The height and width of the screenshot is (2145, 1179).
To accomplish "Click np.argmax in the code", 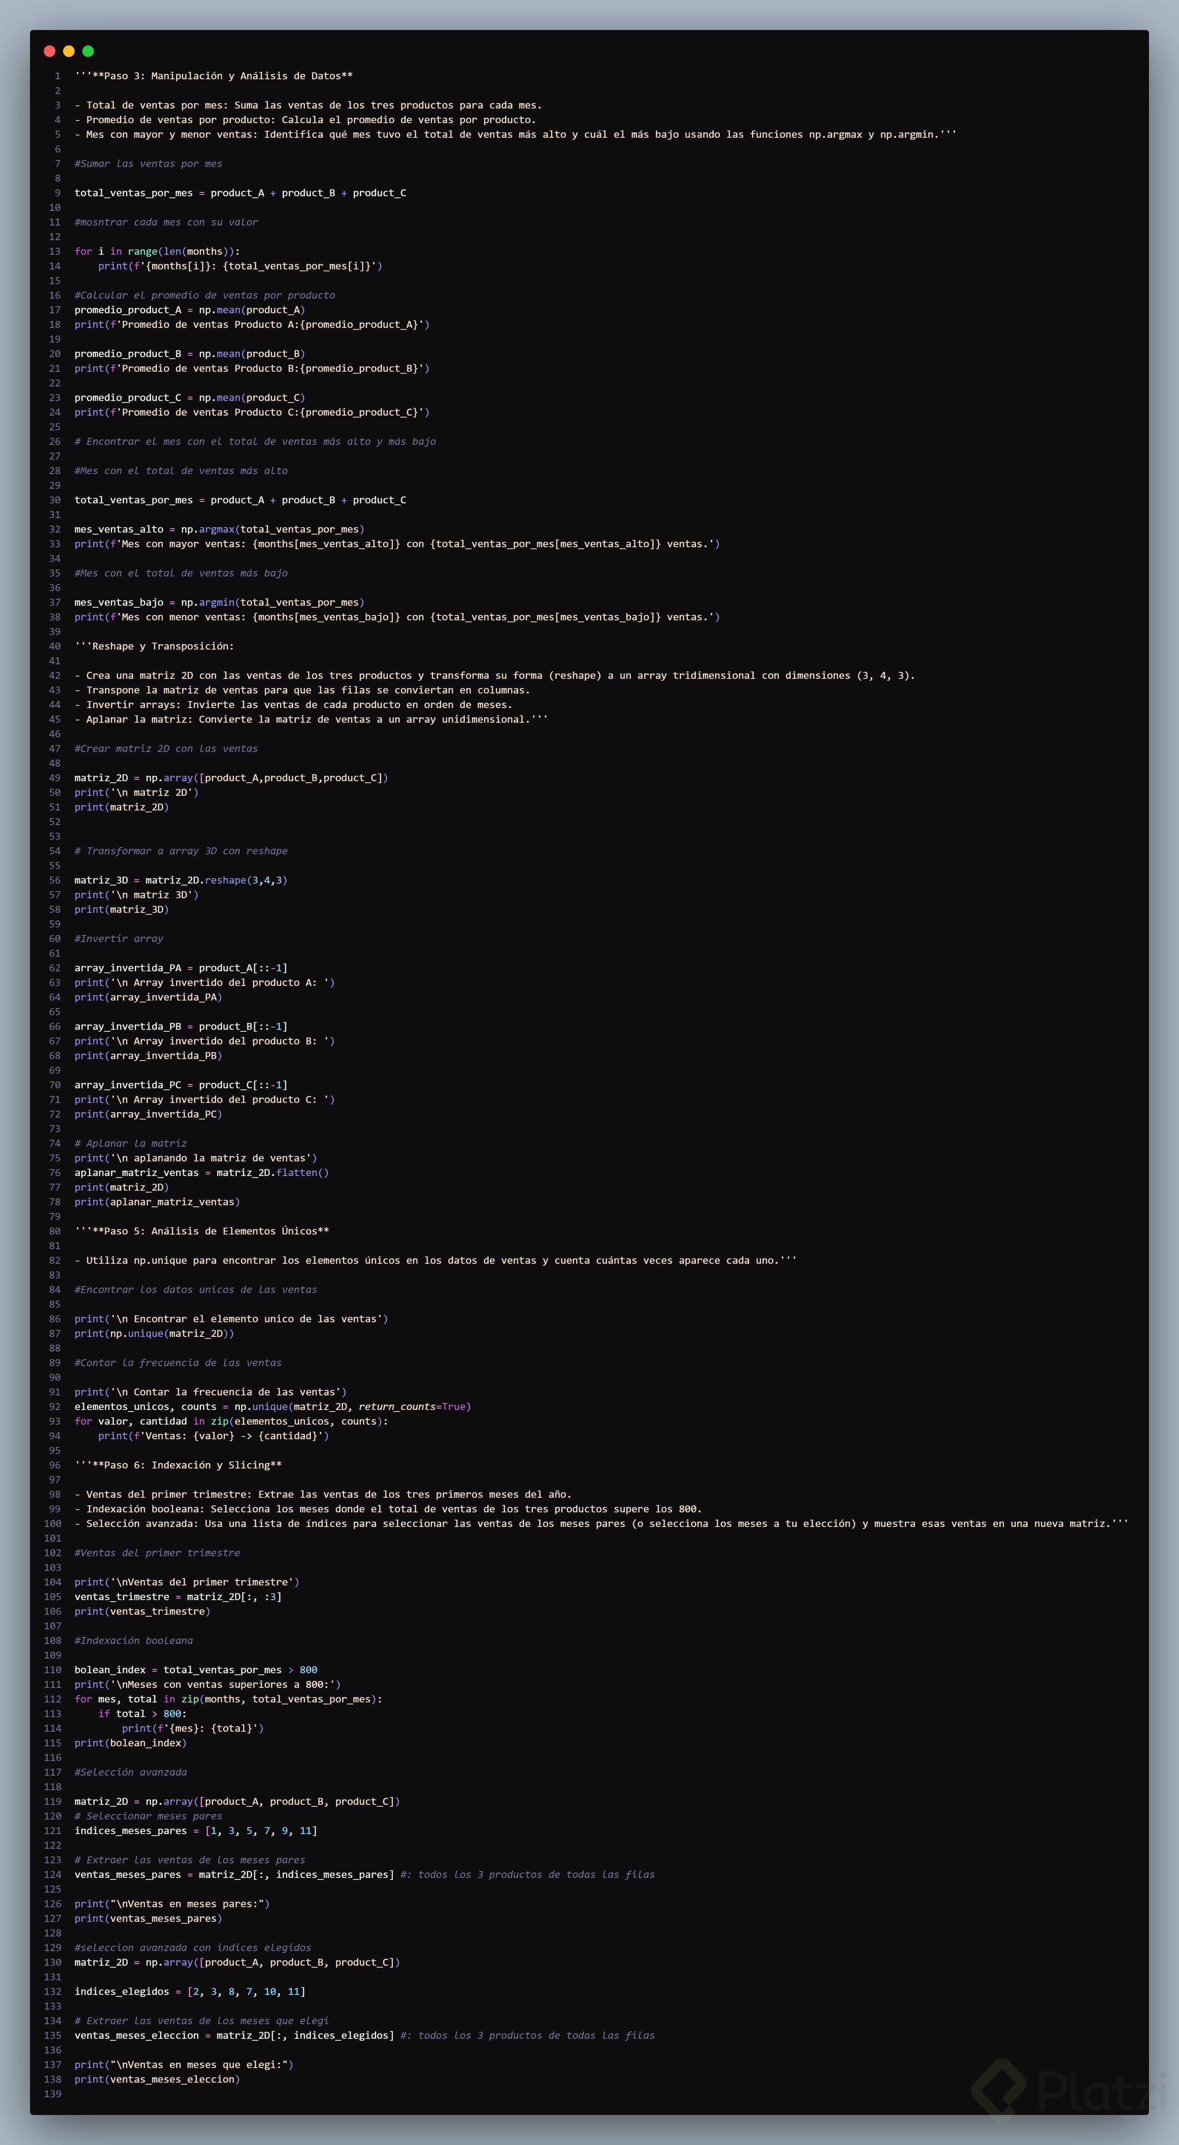I will [208, 530].
